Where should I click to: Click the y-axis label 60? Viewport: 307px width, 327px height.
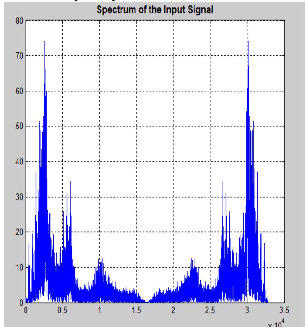tap(19, 91)
